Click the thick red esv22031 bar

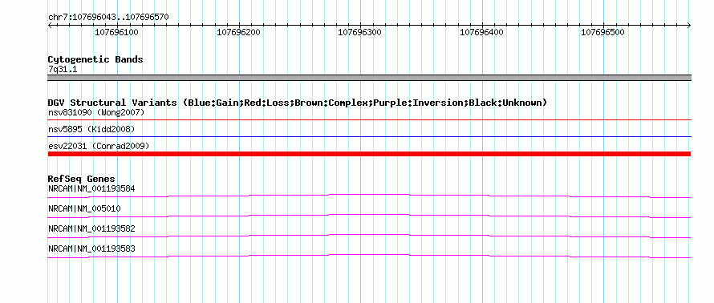(369, 154)
